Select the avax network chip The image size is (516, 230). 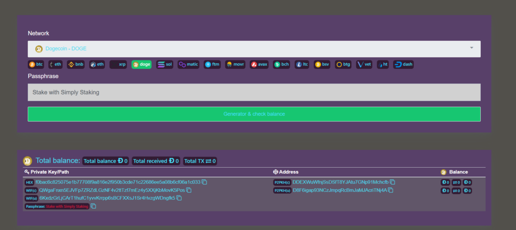point(260,64)
